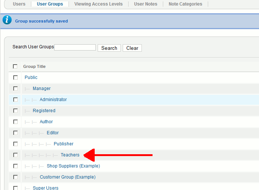Open the Teachers group link
This screenshot has height=190, width=259.
tap(70, 155)
